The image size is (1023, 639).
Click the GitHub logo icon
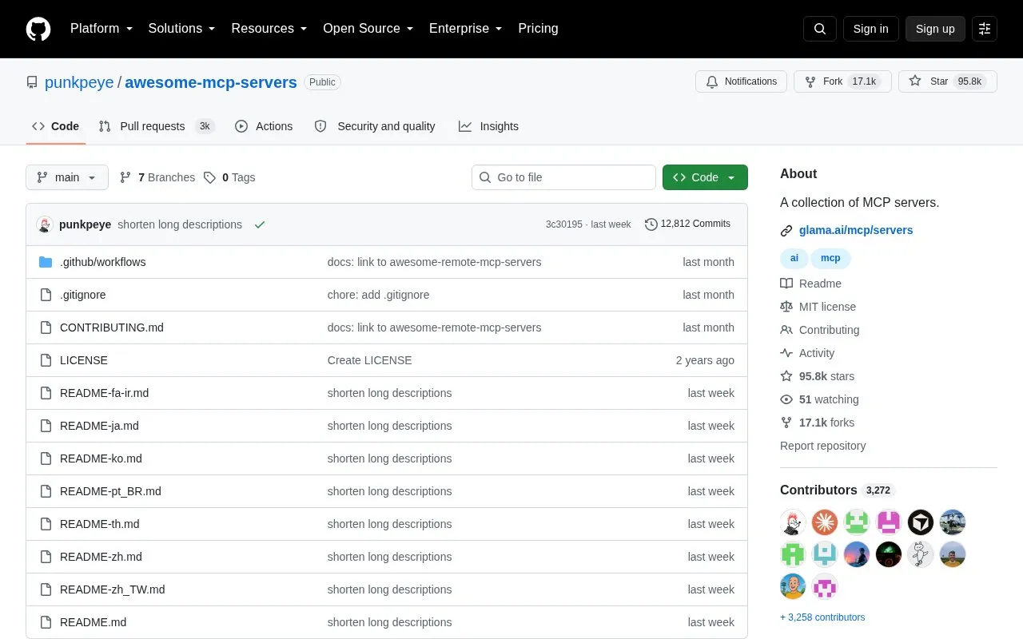[38, 29]
